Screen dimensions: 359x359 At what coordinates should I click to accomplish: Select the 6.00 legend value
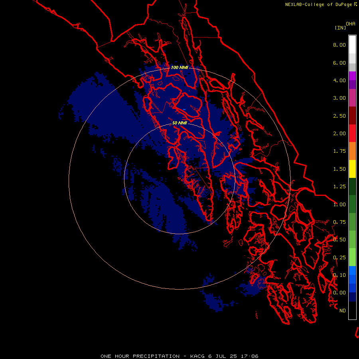(x=339, y=63)
